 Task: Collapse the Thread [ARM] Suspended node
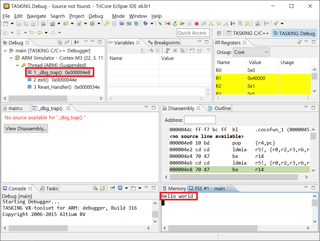(x=17, y=65)
